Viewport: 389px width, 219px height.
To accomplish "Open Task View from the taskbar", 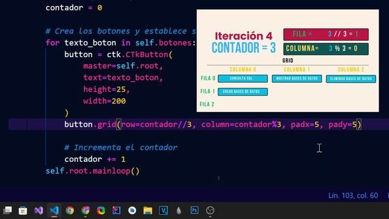I will tap(7, 210).
